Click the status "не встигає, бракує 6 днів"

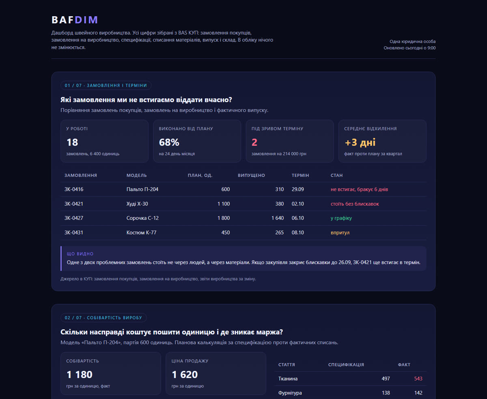(360, 190)
